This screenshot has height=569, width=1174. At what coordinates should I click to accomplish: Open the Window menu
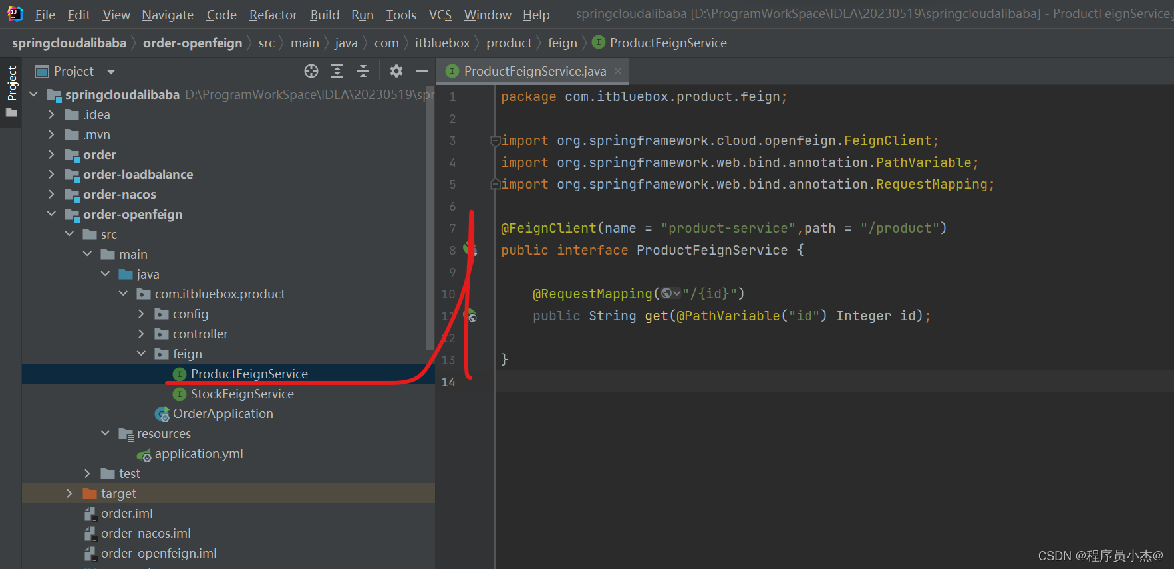488,15
